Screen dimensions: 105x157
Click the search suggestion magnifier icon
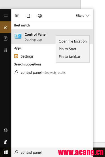point(16,72)
